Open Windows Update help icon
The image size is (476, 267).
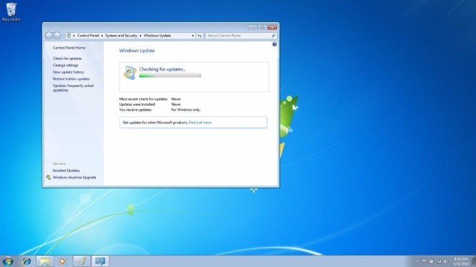coord(274,44)
